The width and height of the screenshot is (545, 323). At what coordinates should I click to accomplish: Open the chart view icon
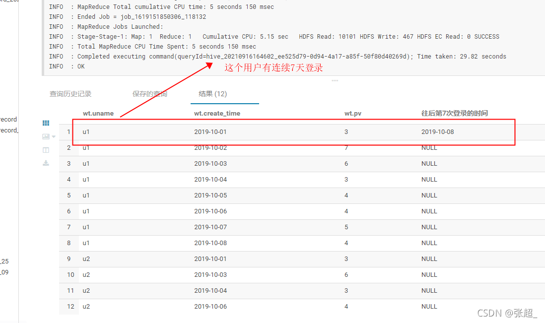click(46, 136)
